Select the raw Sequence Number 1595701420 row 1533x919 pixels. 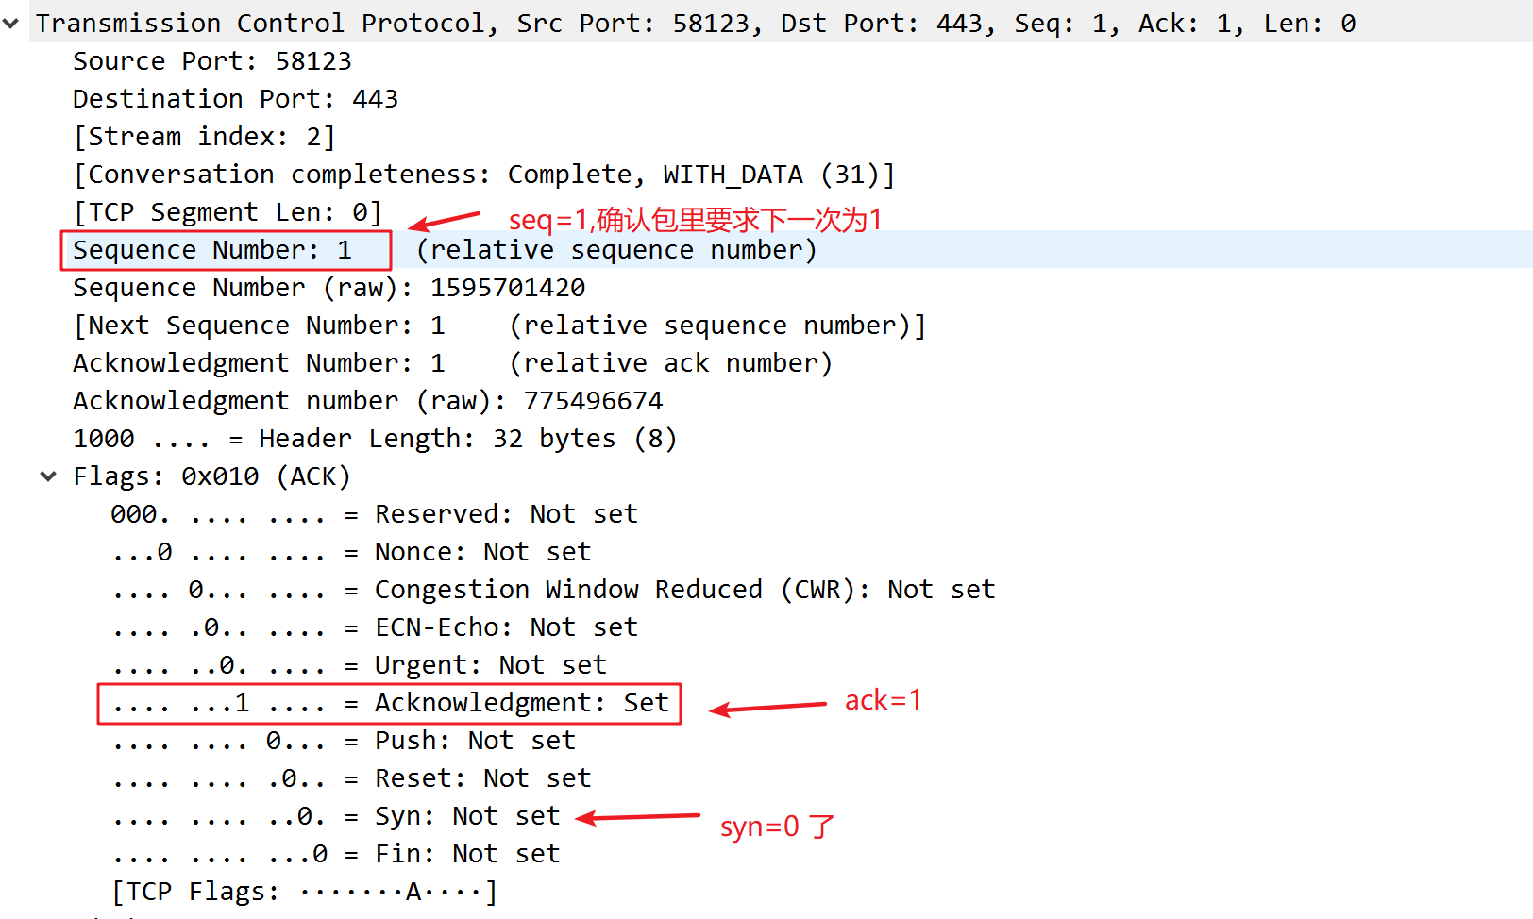pyautogui.click(x=328, y=288)
